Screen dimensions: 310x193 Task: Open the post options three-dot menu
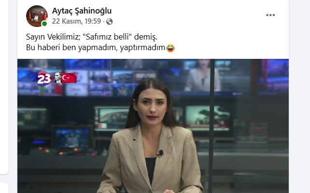(270, 15)
